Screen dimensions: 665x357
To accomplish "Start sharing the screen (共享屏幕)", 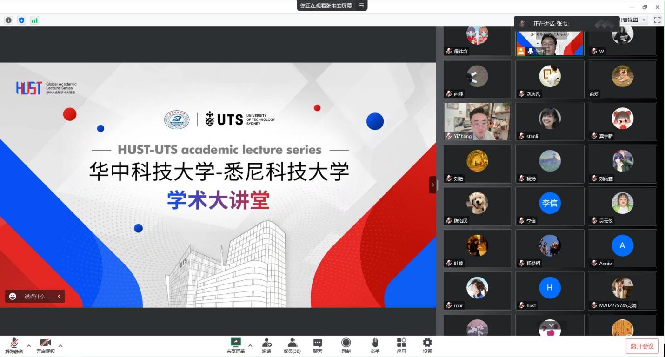I will coord(236,346).
